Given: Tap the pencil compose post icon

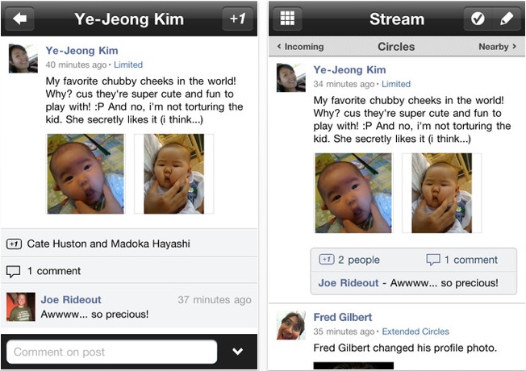Looking at the screenshot, I should click(506, 19).
